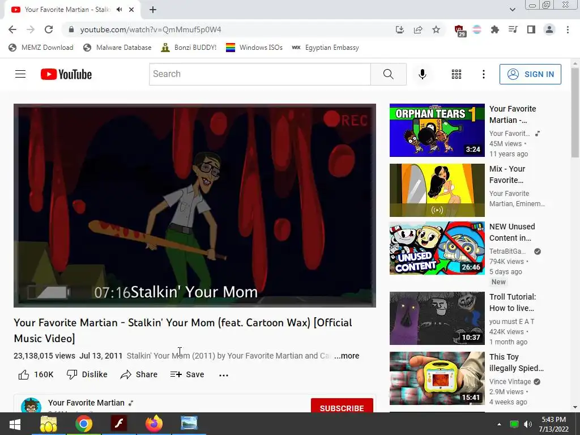Open YouTube settings three-dot menu
Viewport: 580px width, 435px height.
pyautogui.click(x=483, y=74)
